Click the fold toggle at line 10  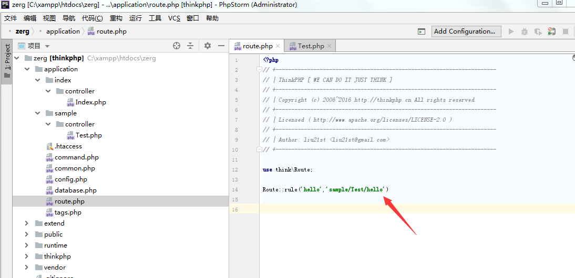259,149
